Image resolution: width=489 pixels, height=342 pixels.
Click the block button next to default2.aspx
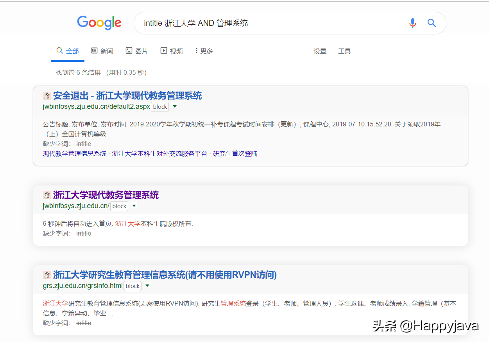(x=160, y=107)
